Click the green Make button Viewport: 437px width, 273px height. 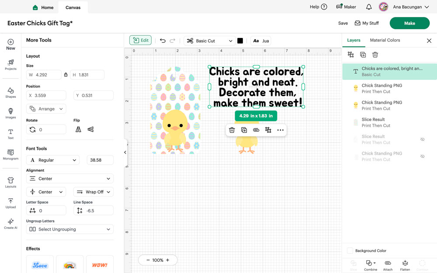point(409,23)
